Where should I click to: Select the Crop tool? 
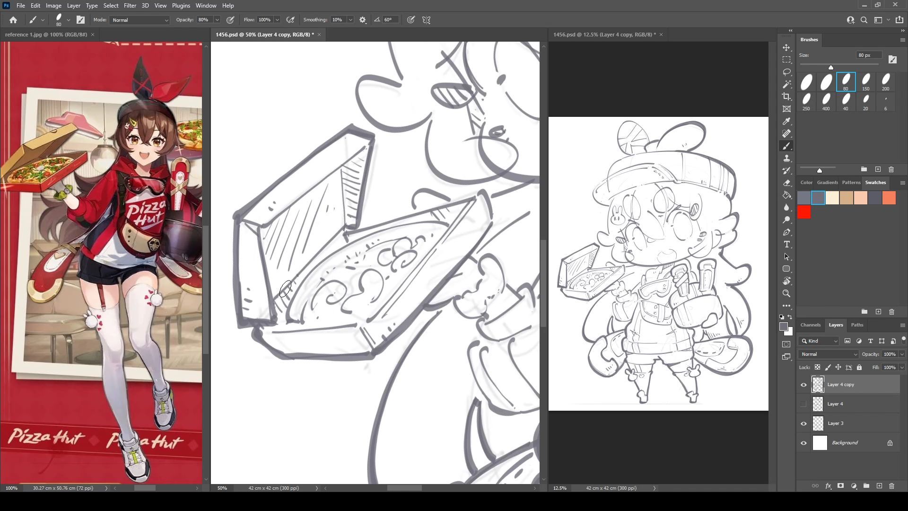click(x=786, y=97)
